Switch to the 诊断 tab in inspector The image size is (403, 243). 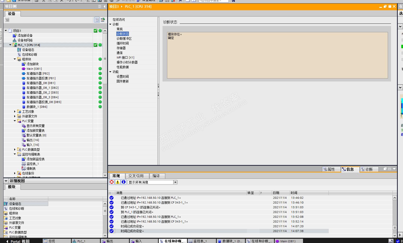click(369, 169)
